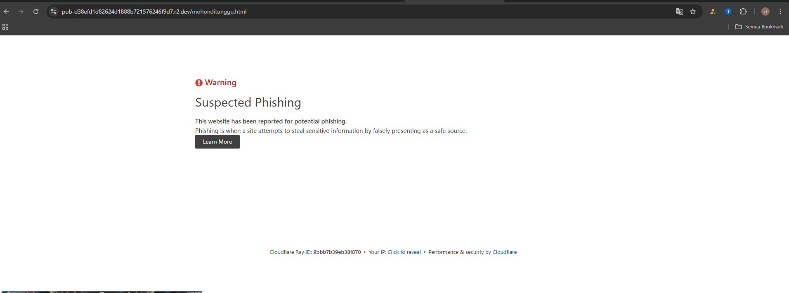Viewport: 789px width, 293px height.
Task: Open the Cloudflare link in the footer
Action: pos(504,252)
